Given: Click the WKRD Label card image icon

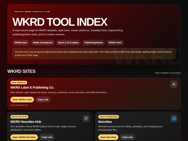Looking at the screenshot, I should (x=174, y=84).
